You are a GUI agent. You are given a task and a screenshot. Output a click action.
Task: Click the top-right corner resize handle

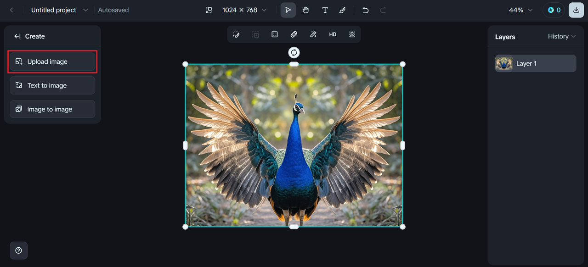coord(402,64)
